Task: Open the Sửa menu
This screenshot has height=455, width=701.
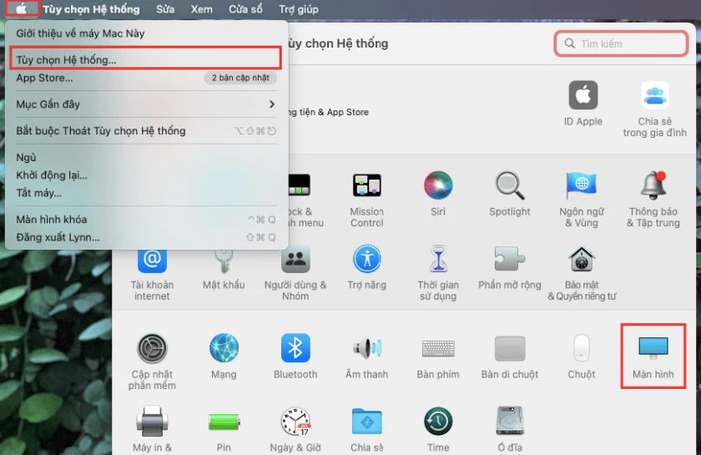Action: (165, 9)
